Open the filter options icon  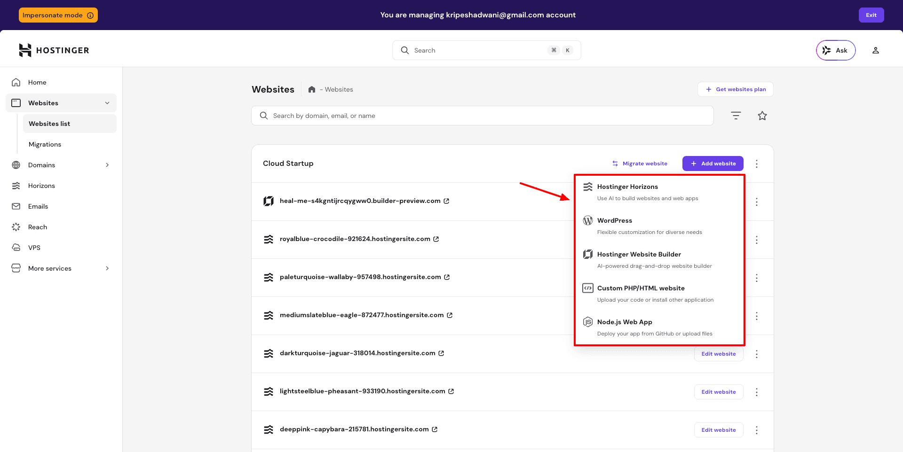tap(736, 116)
